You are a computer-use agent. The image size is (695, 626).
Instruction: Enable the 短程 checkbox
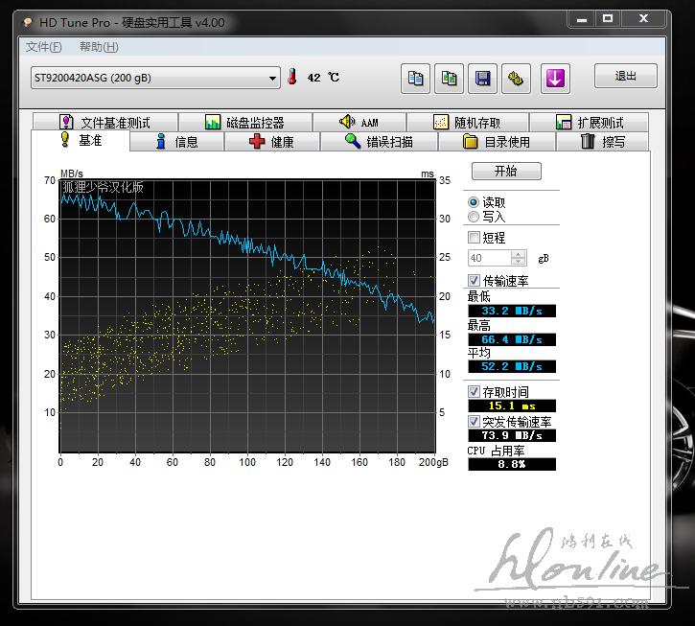pyautogui.click(x=474, y=238)
